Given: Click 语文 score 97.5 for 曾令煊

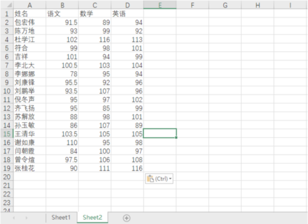Looking at the screenshot, I should [x=62, y=160].
